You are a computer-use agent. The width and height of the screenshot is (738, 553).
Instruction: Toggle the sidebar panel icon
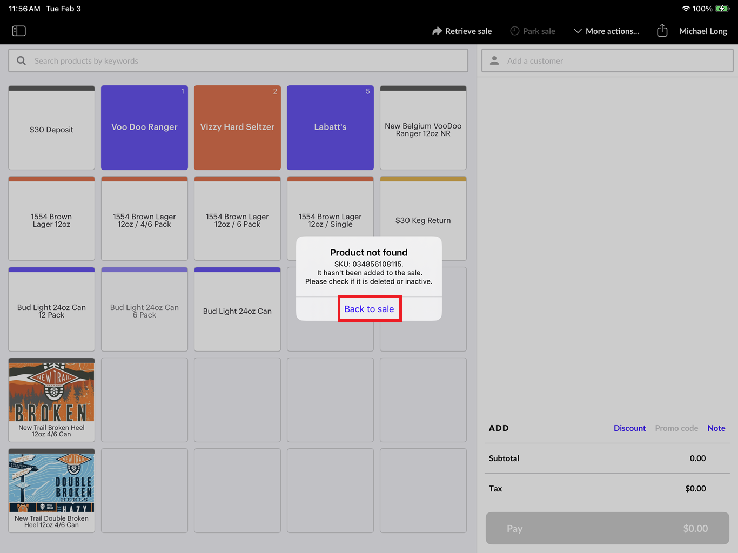(19, 31)
